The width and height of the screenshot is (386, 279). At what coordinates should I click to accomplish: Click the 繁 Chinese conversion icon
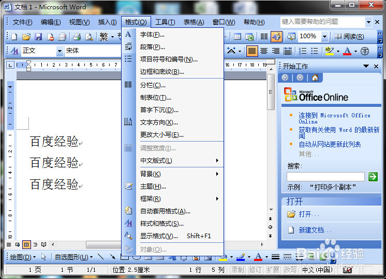pos(103,37)
